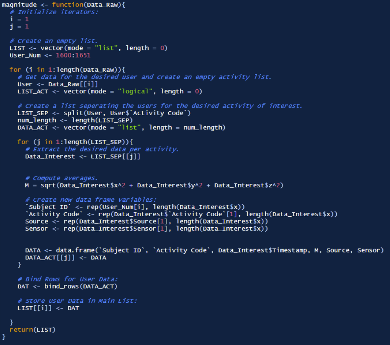The width and height of the screenshot is (390, 345).
Task: Click the line starting 'LIST_ACT <- vector(mode'
Action: [x=110, y=91]
